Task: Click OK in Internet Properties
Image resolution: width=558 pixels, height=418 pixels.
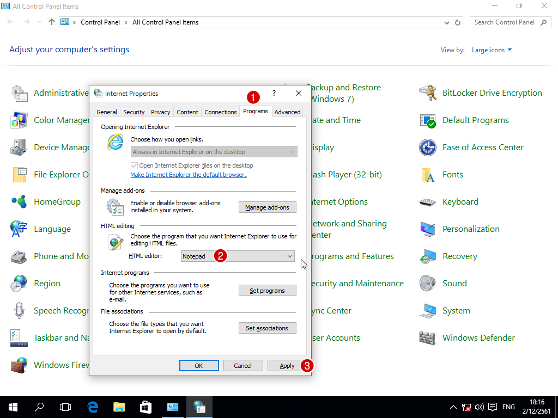Action: 199,366
